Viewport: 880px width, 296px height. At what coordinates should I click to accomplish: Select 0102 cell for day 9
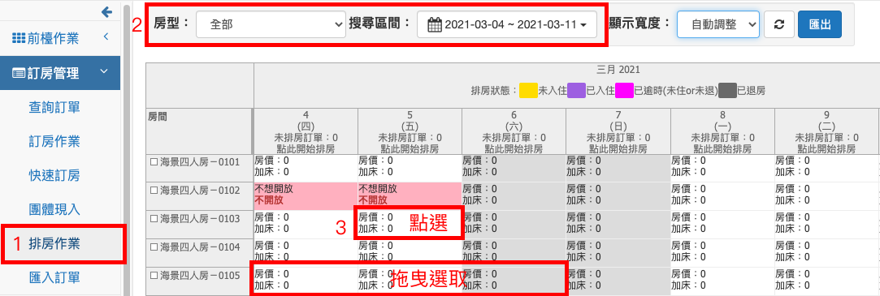tap(826, 195)
